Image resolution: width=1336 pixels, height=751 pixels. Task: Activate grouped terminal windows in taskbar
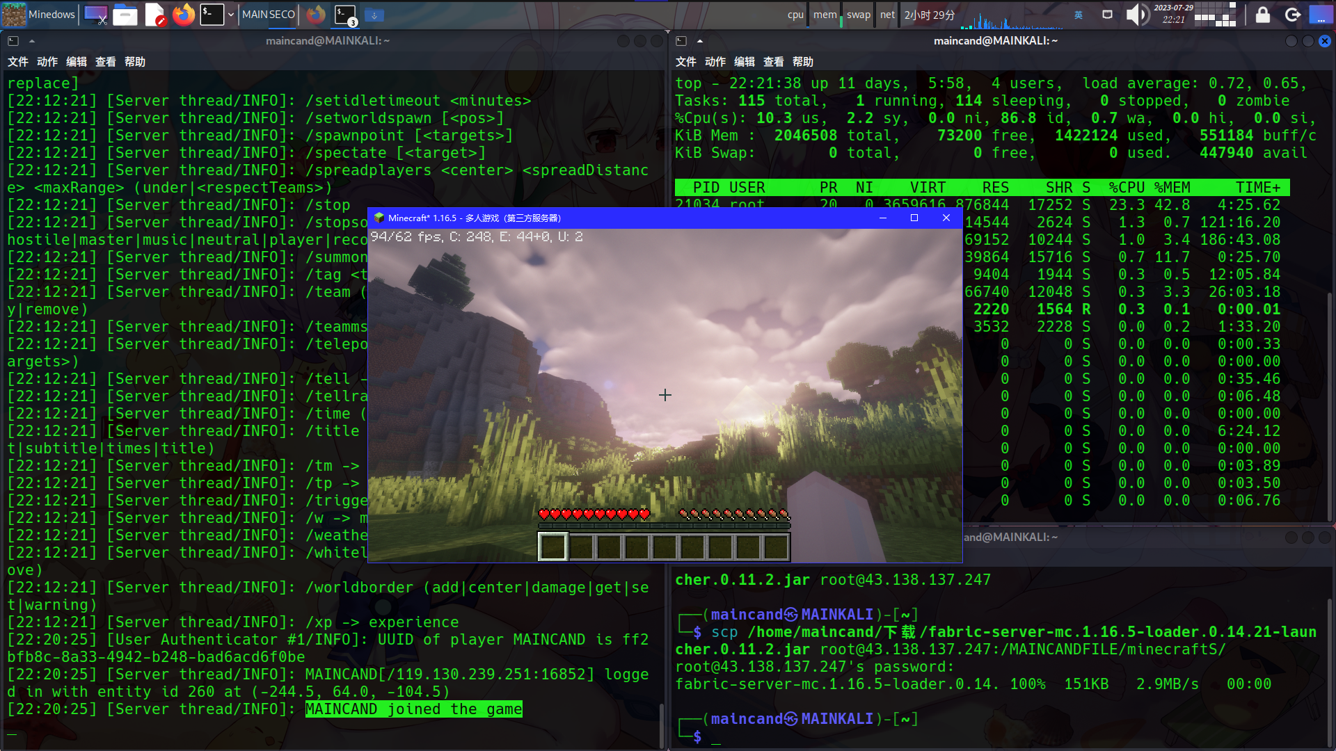345,15
